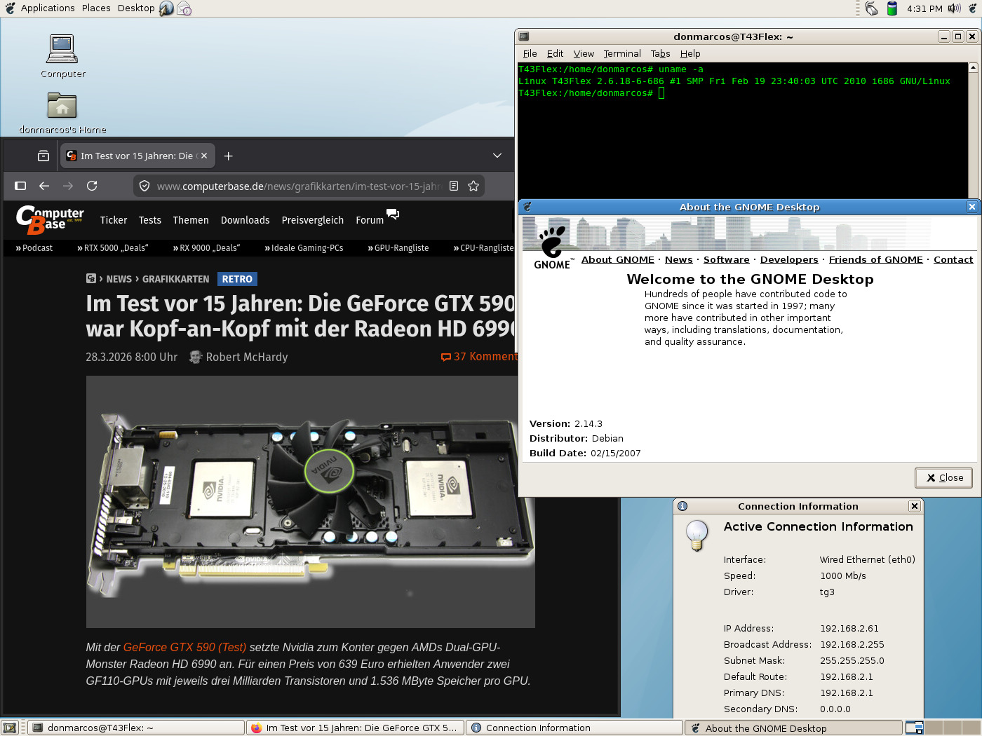The image size is (982, 736).
Task: Reload the computerbase page
Action: pyautogui.click(x=92, y=186)
